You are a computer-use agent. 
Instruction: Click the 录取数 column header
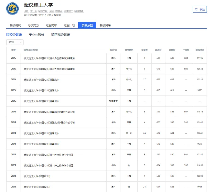pos(144,50)
